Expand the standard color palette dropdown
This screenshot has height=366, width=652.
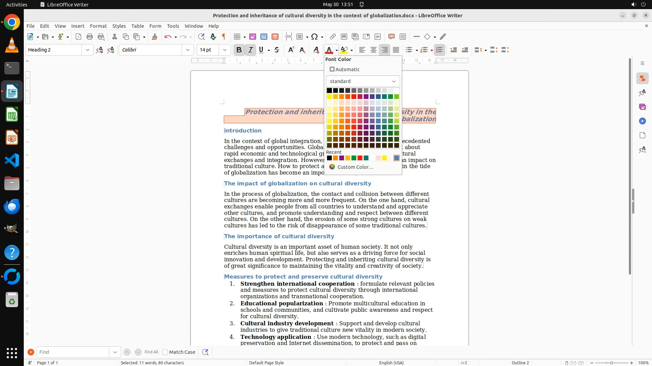coord(394,81)
